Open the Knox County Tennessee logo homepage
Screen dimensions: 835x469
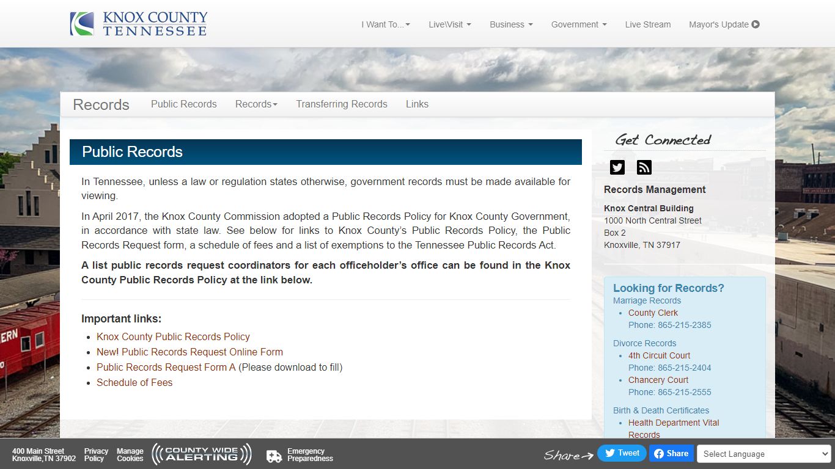coord(138,24)
